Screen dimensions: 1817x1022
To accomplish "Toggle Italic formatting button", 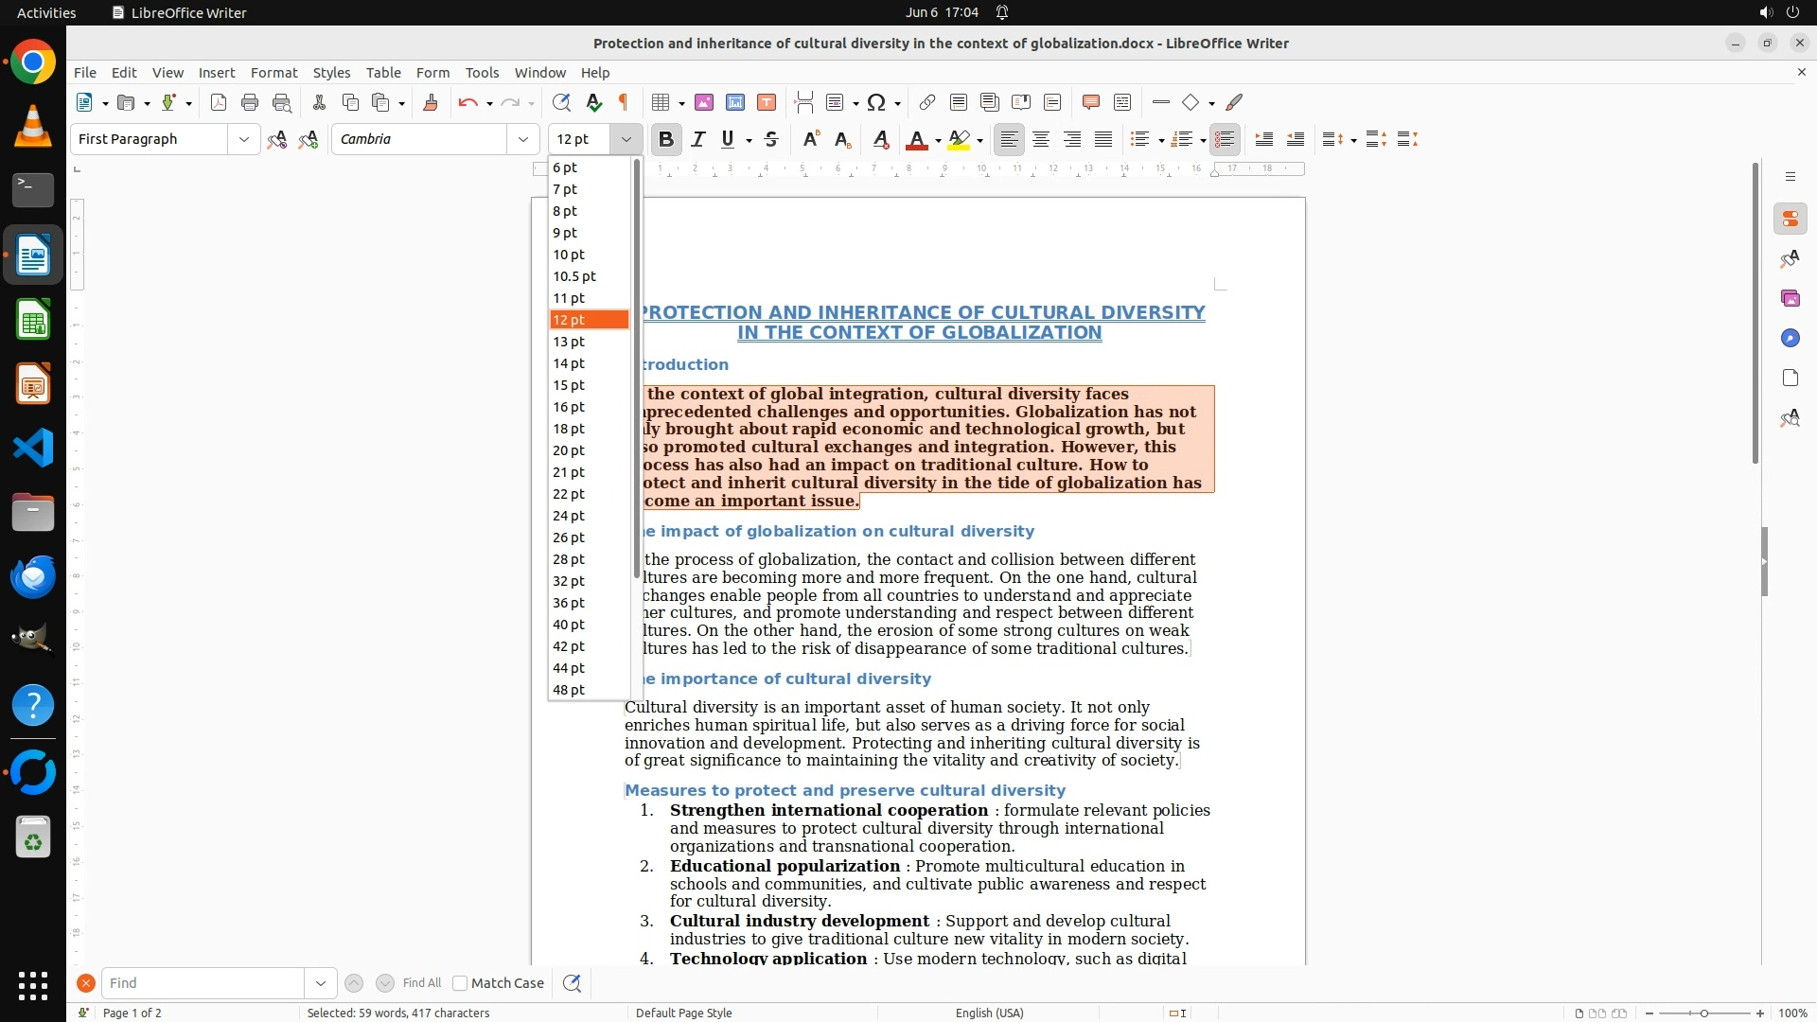I will (698, 139).
